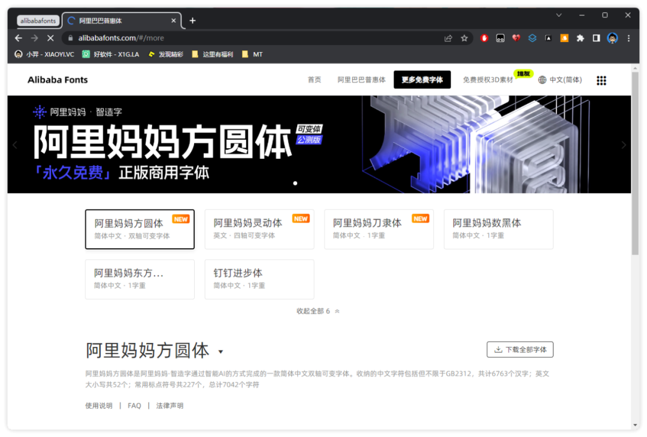Show next banner slide arrow

pyautogui.click(x=624, y=144)
